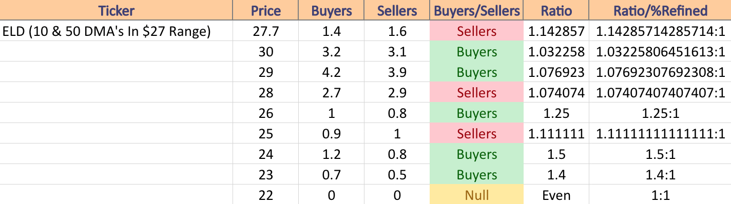Viewport: 731px width, 204px height.
Task: Select the ELD ticker cell
Action: click(117, 31)
